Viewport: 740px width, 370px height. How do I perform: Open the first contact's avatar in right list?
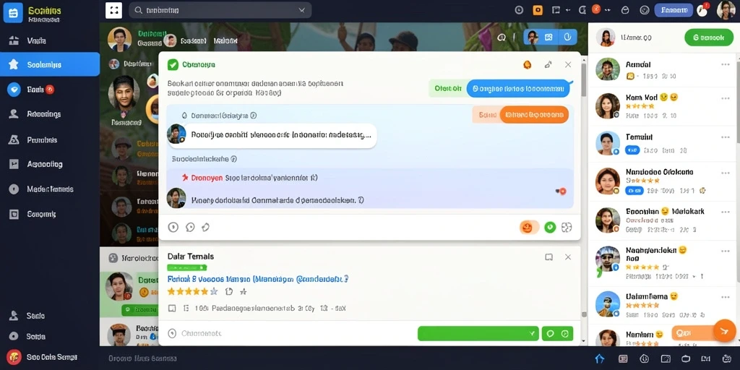tap(607, 69)
